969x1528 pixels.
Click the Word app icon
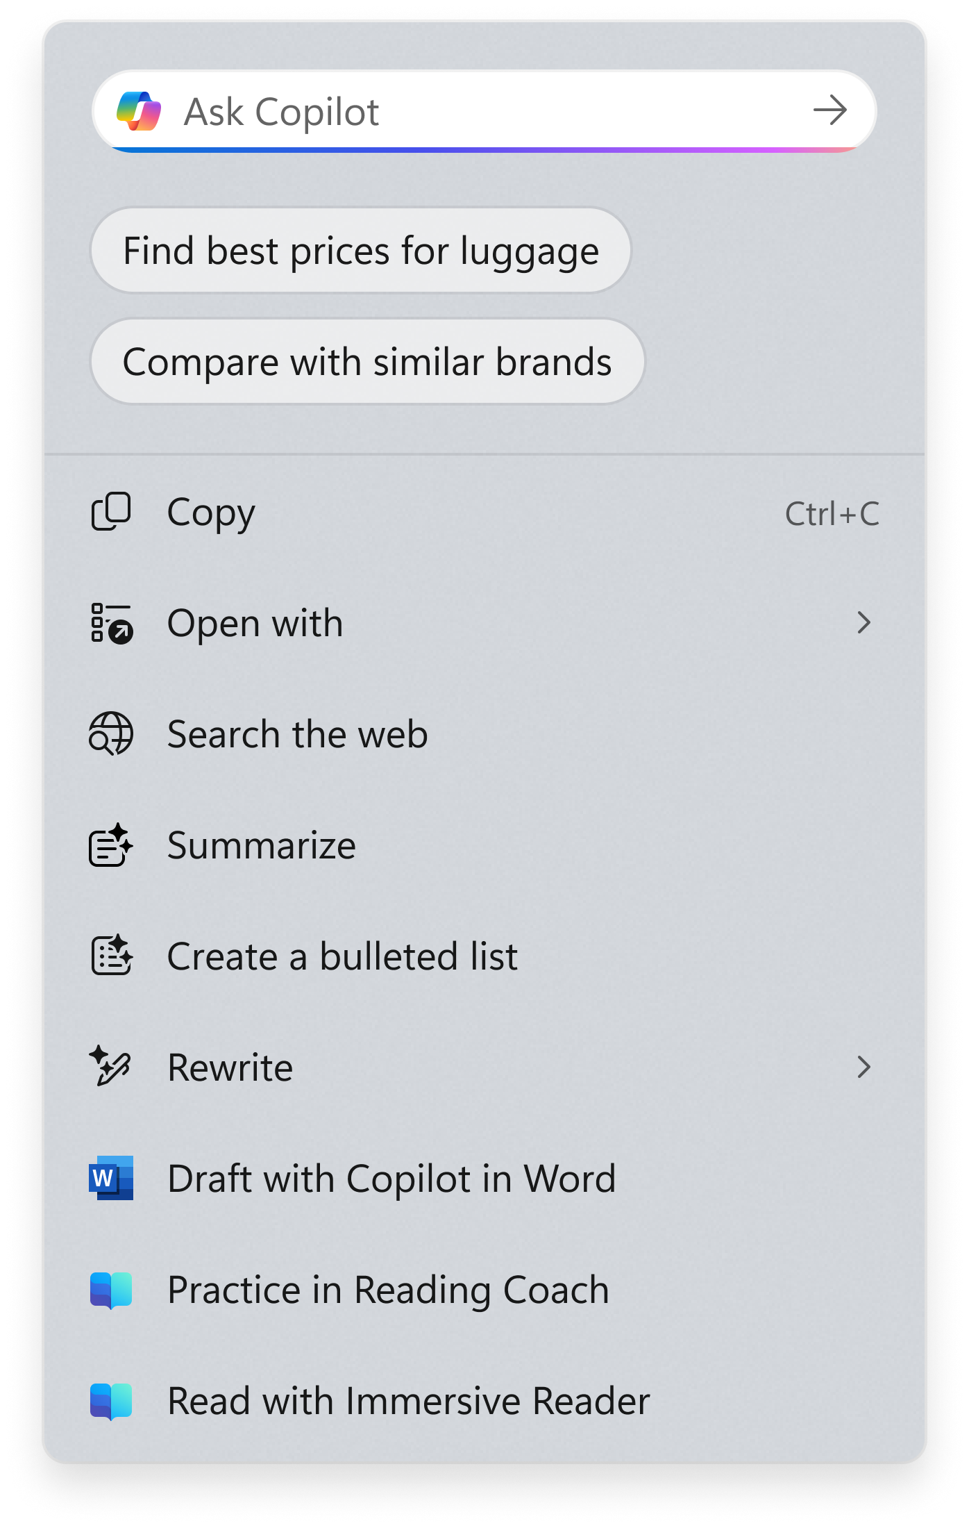point(111,1178)
